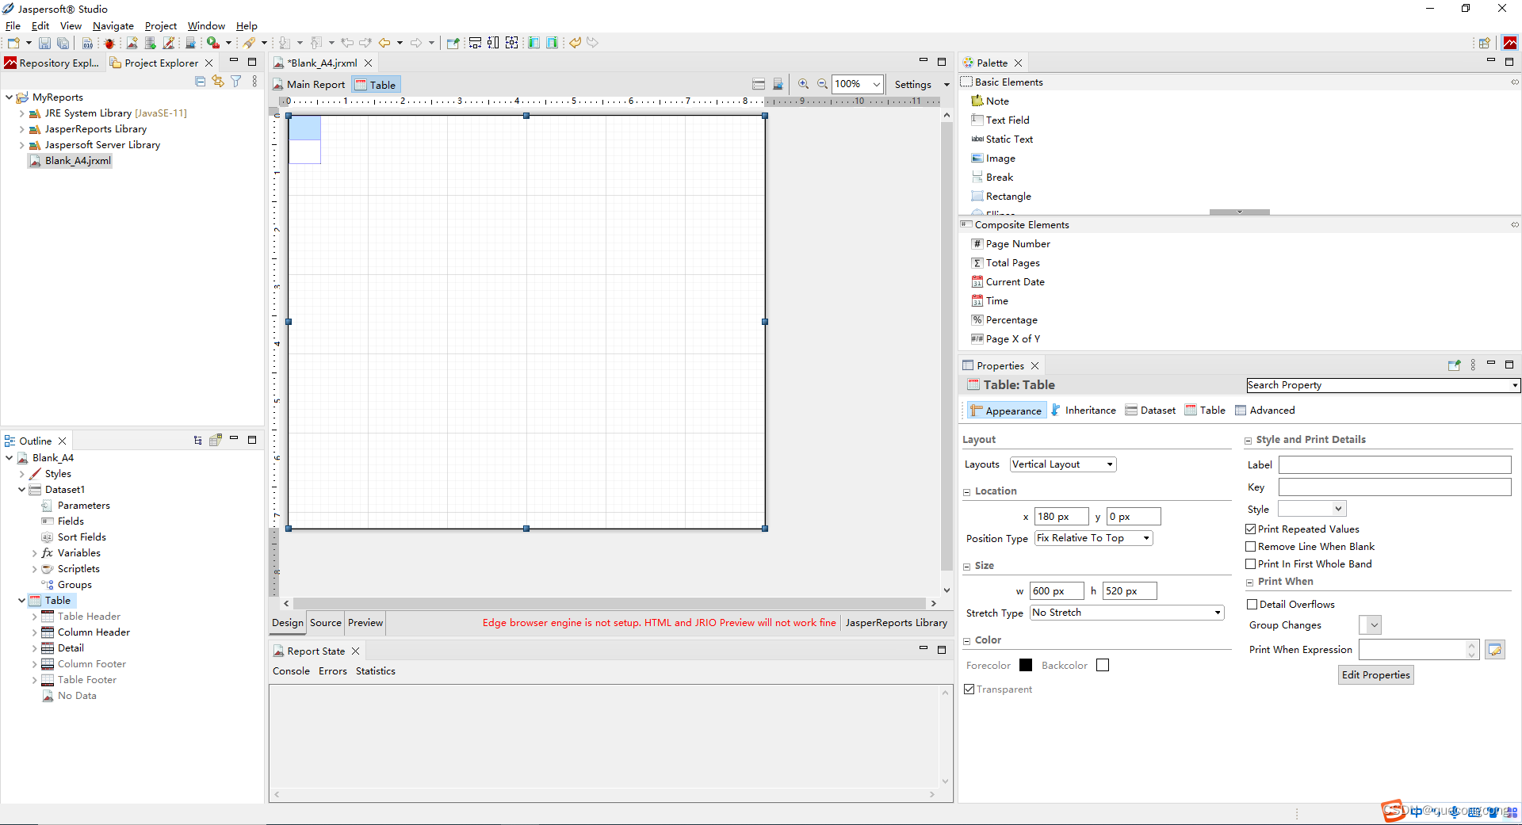
Task: Click Zoom In magnifier in editor toolbar
Action: [804, 84]
